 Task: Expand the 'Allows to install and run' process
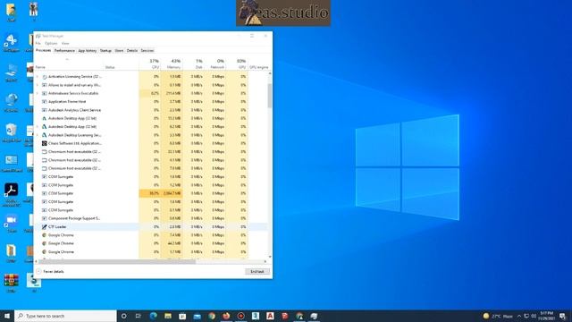click(x=38, y=85)
